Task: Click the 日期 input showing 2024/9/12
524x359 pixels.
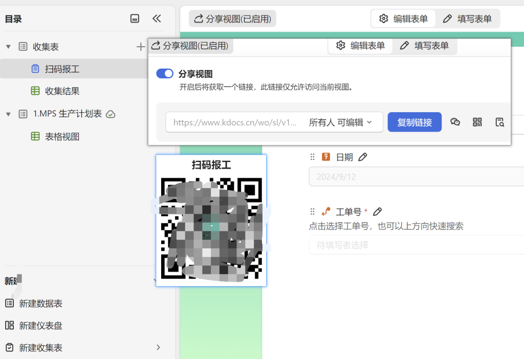Action: pos(417,177)
